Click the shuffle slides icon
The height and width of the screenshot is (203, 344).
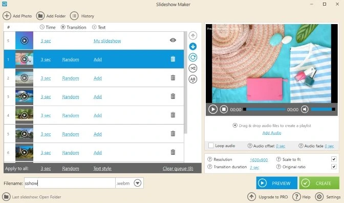pyautogui.click(x=193, y=68)
